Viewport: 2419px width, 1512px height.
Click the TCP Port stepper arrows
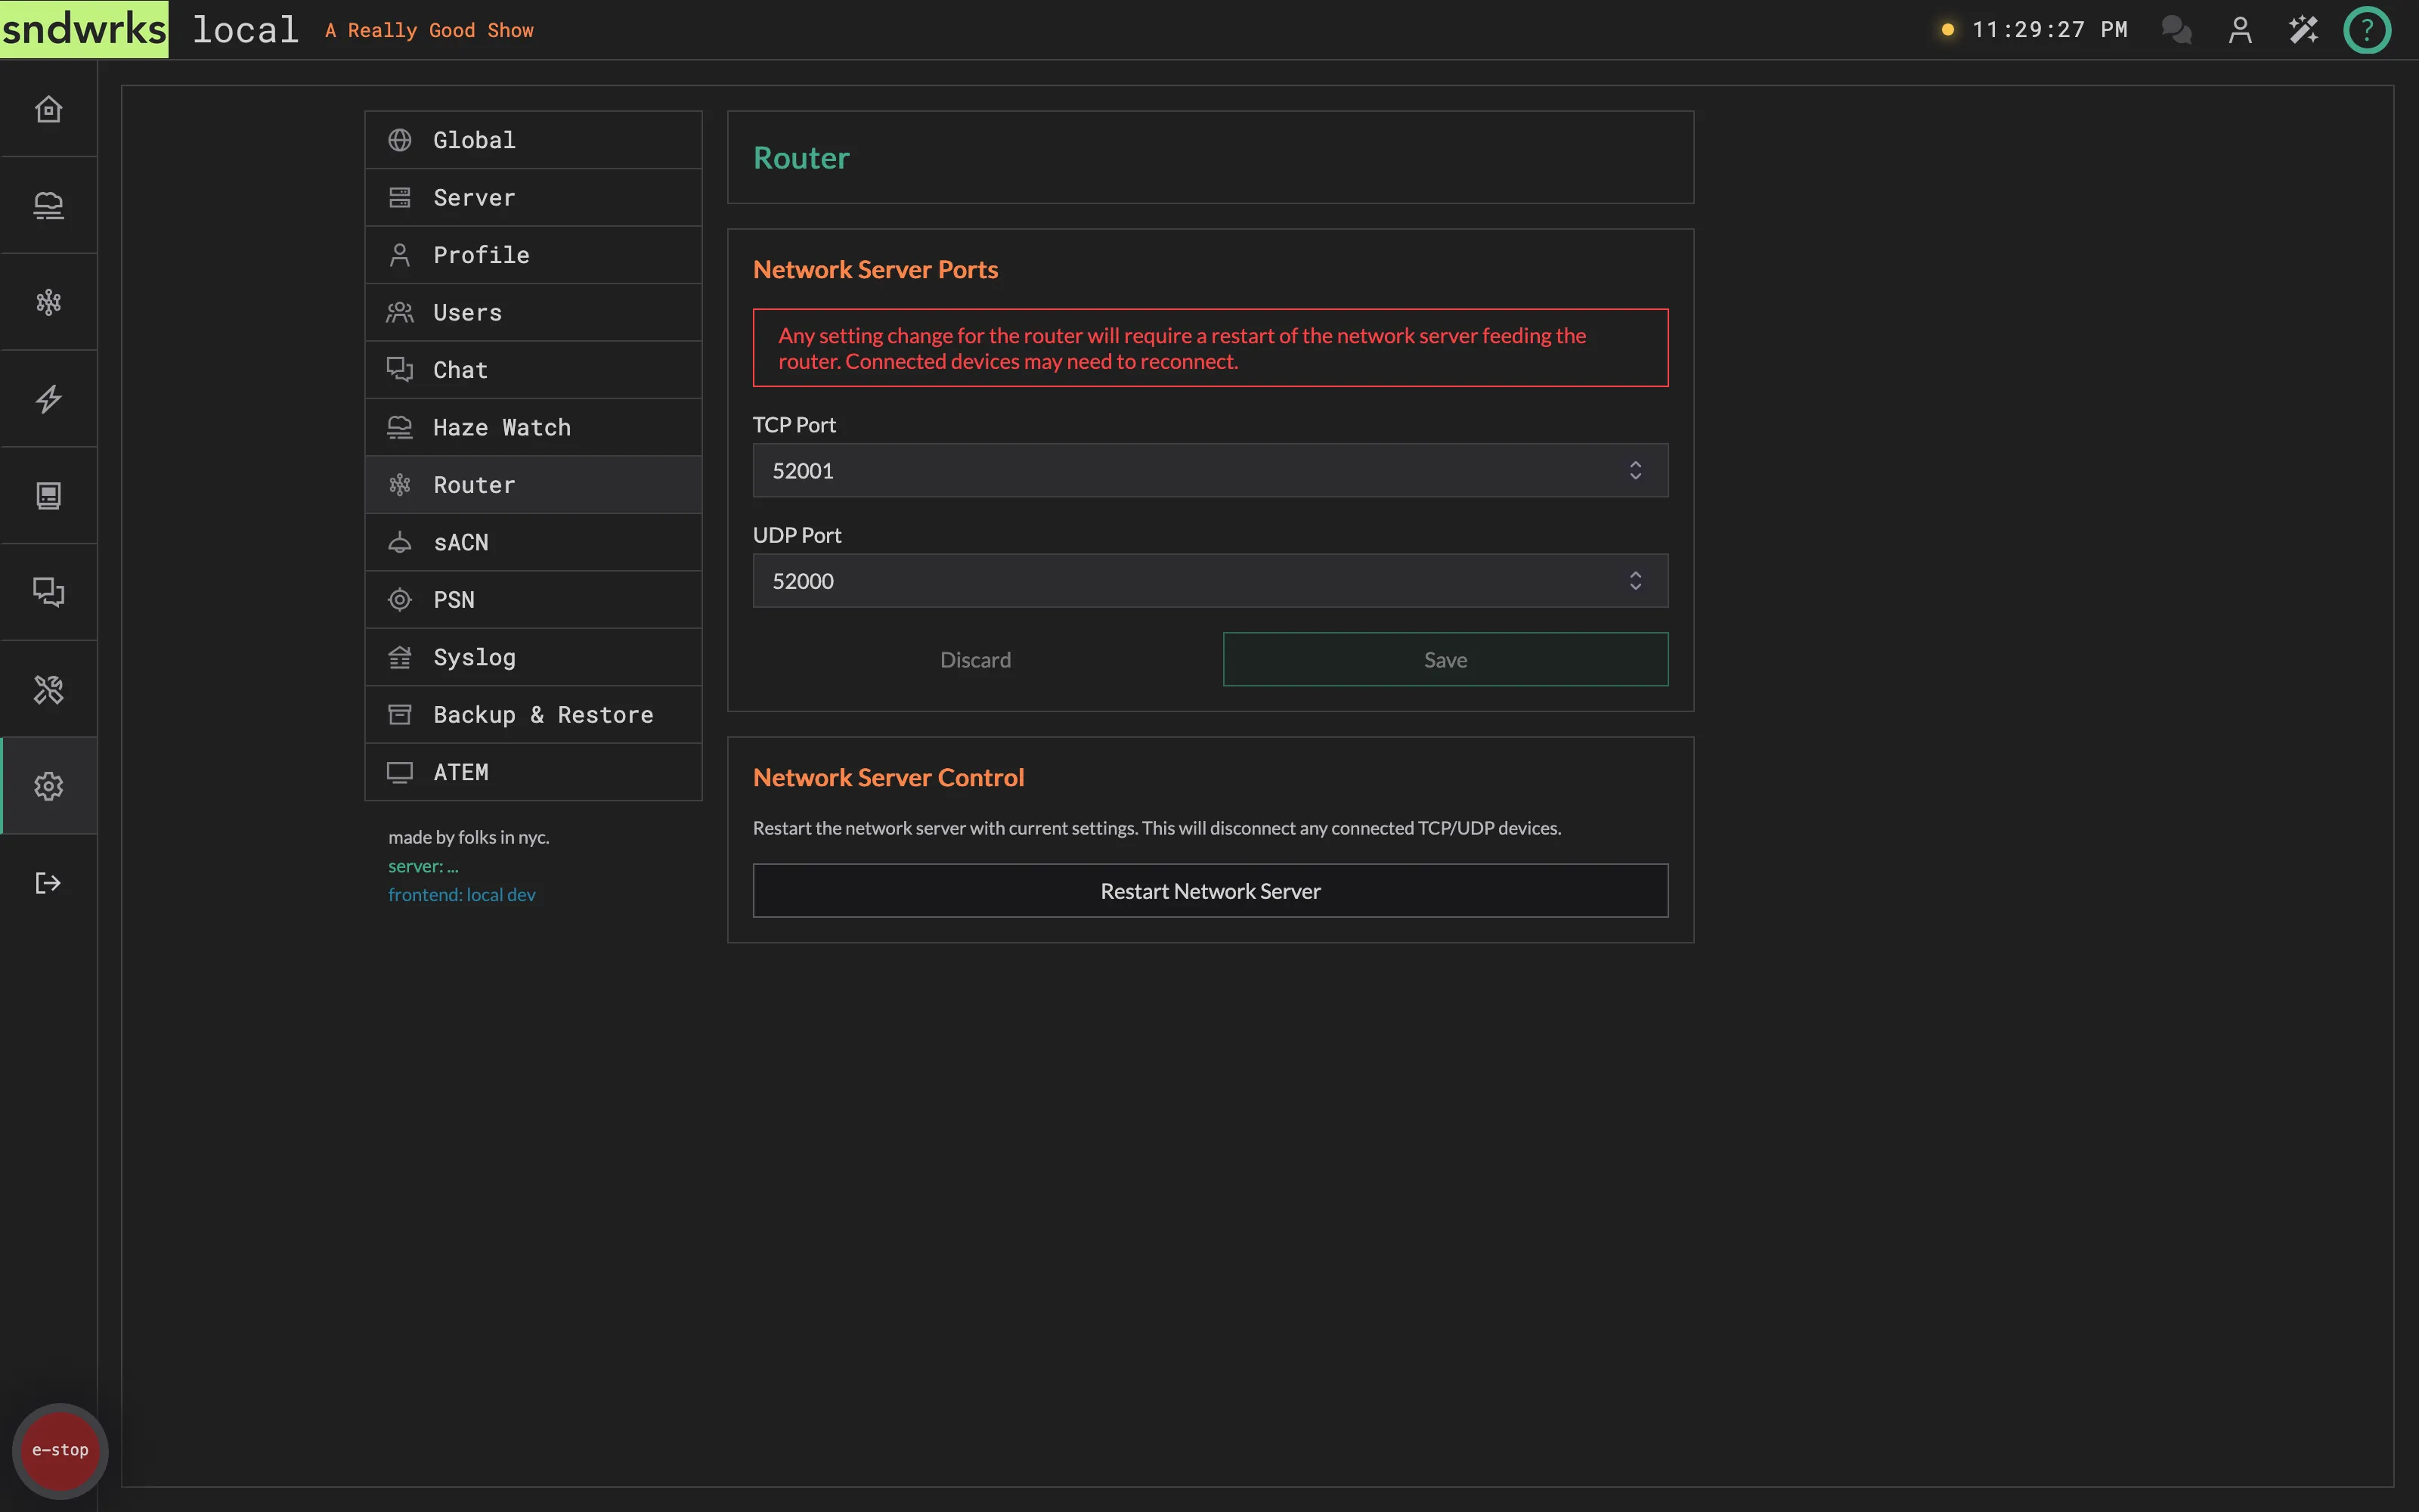[1635, 470]
